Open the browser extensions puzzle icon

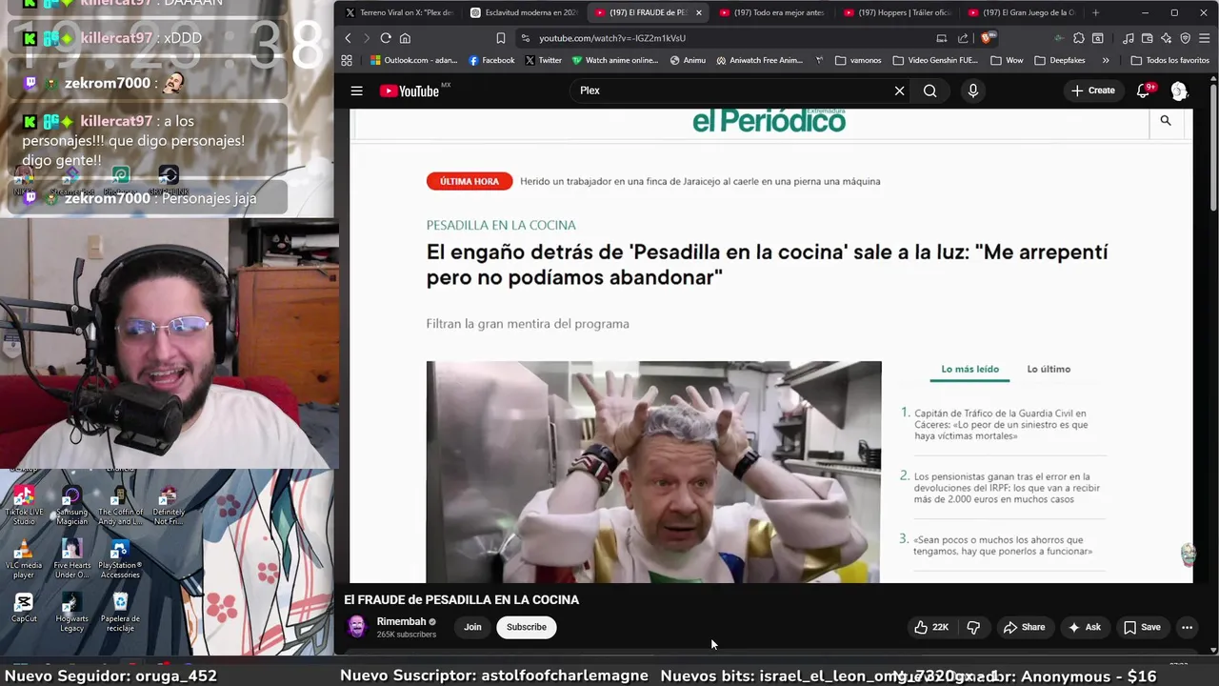pos(1078,38)
